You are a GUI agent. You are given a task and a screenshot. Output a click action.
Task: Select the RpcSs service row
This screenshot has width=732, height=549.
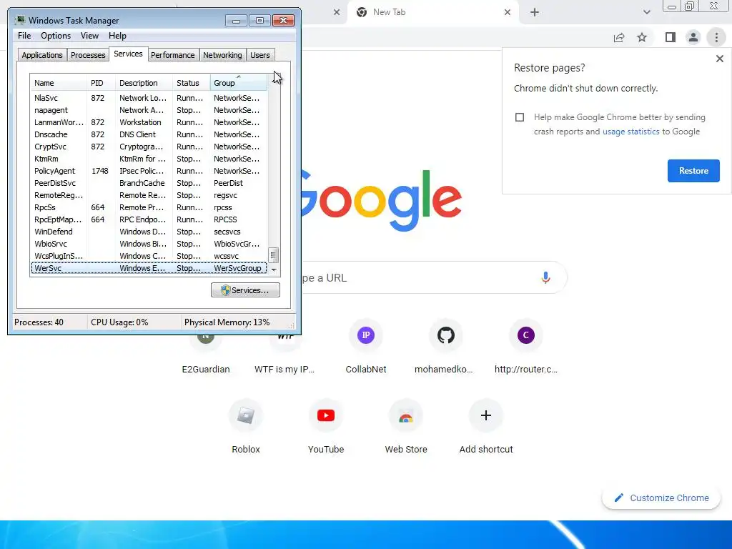(149, 207)
